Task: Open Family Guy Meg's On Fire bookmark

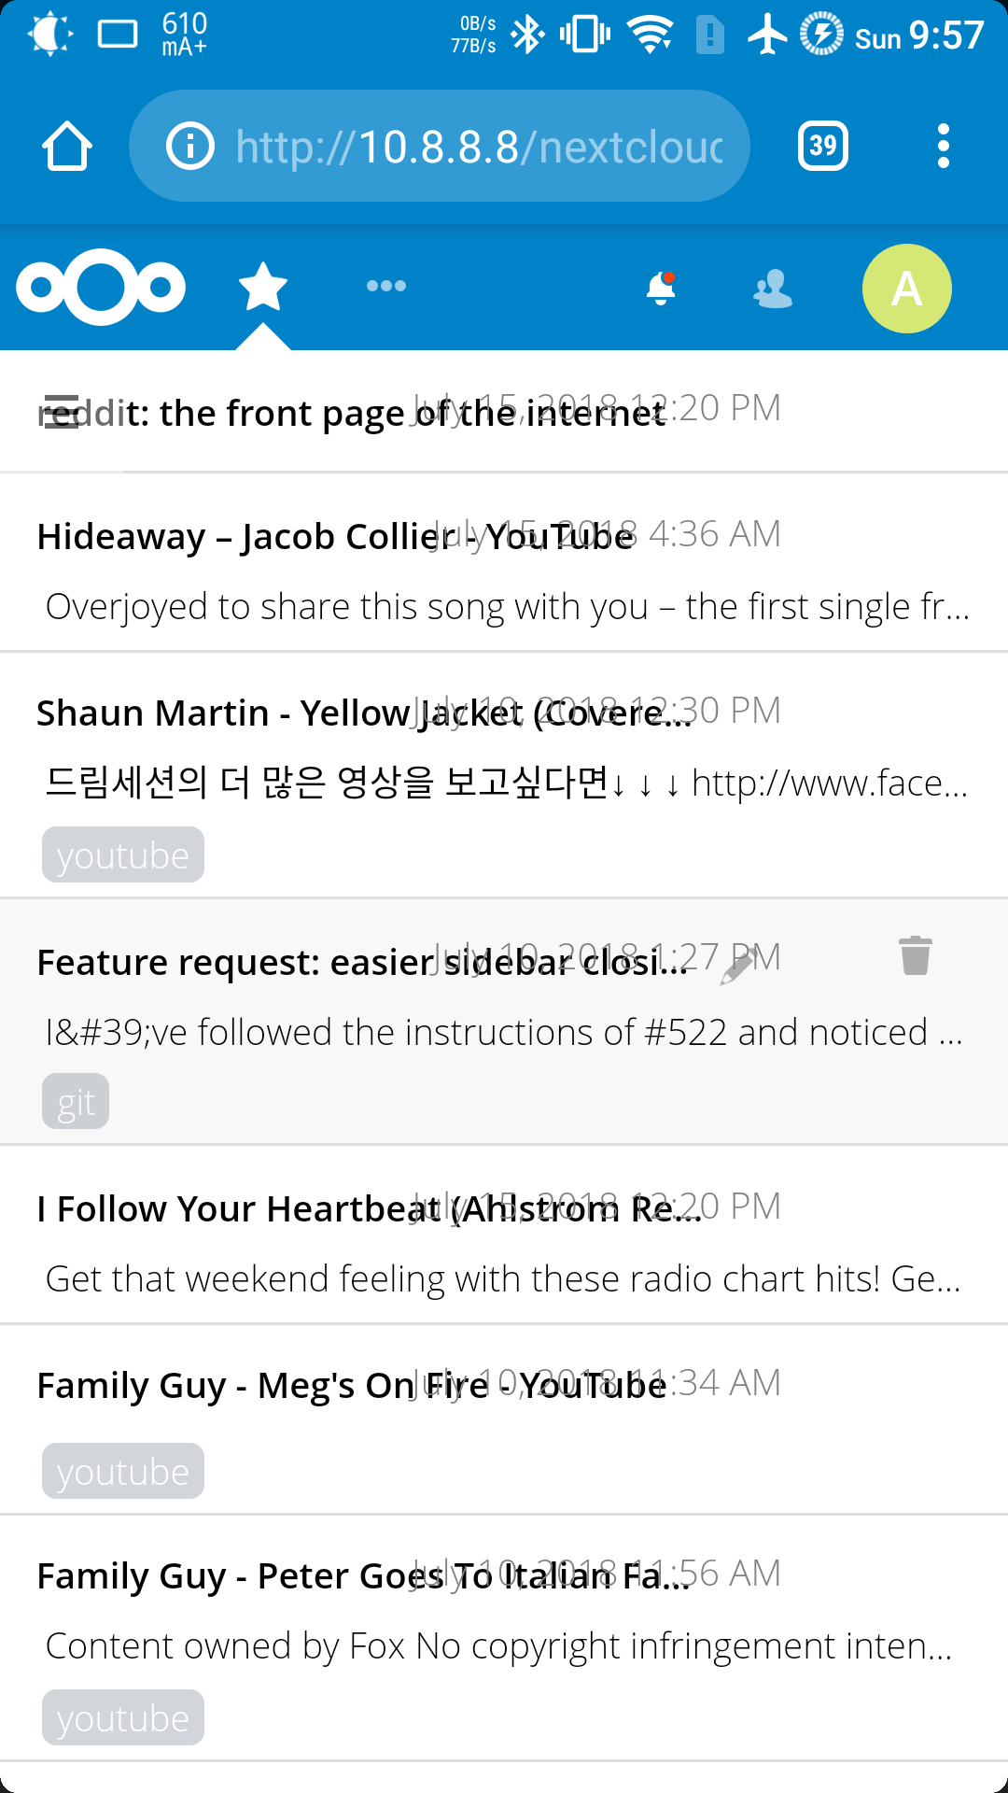Action: tap(352, 1386)
